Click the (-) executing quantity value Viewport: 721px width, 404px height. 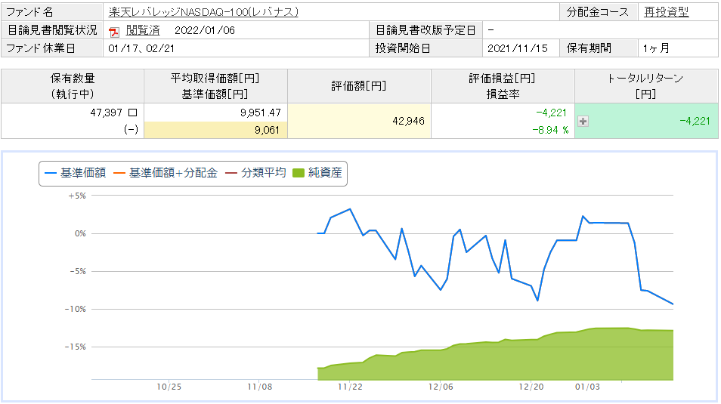(x=131, y=130)
